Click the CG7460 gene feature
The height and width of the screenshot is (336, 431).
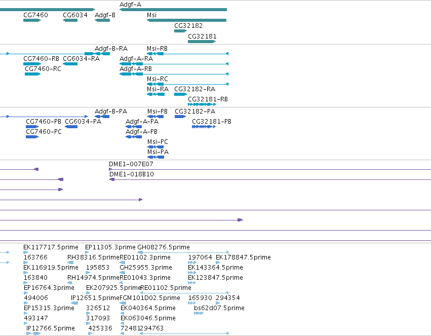click(x=32, y=20)
